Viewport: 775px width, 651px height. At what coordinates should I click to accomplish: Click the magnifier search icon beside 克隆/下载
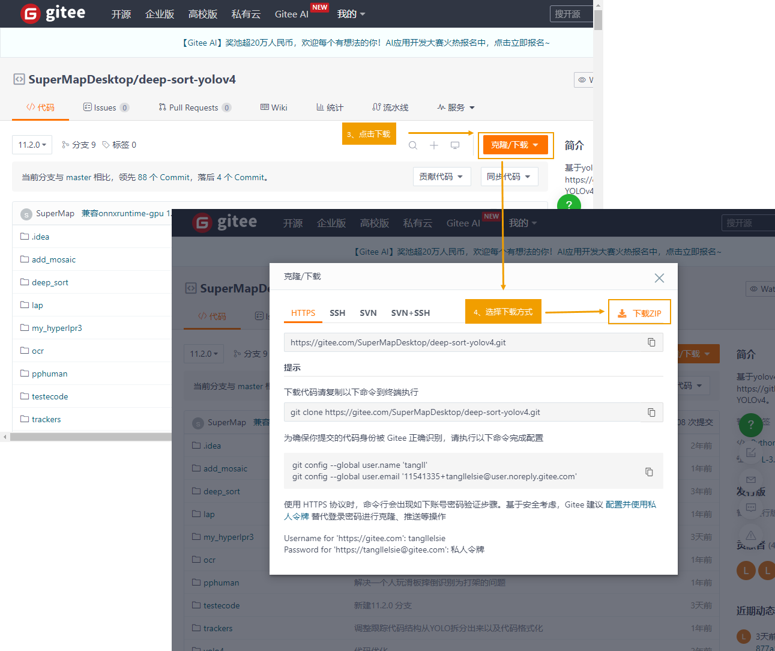(413, 145)
